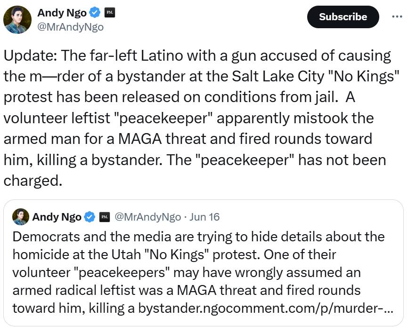
Task: Open Andy Ngo's large profile avatar
Action: (17, 20)
